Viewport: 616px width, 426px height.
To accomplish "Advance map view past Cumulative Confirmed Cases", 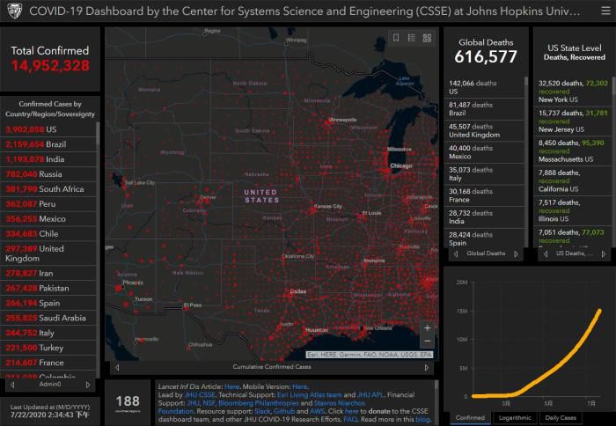I will coord(429,367).
